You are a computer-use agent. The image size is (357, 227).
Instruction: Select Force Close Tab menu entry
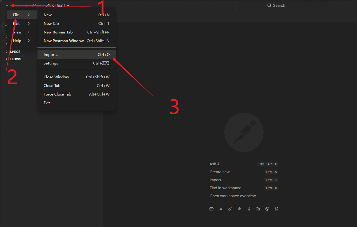[x=77, y=94]
